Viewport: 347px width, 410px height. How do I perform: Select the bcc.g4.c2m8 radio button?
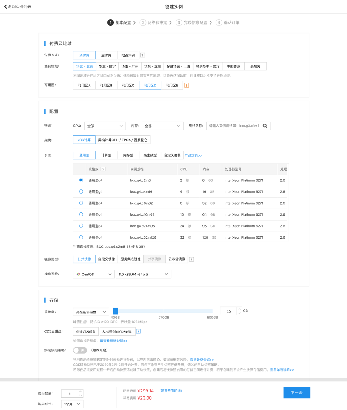pos(81,180)
